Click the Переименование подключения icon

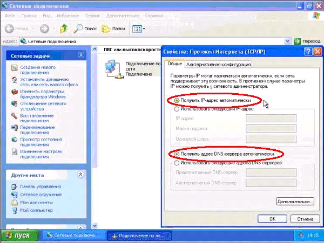point(15,128)
